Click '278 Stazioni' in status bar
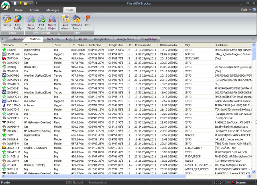The width and height of the screenshot is (257, 185). (x=75, y=182)
